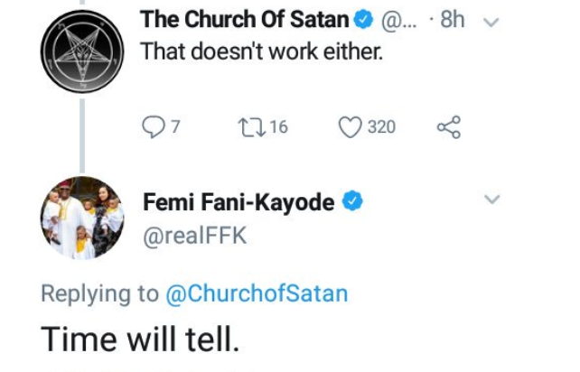The width and height of the screenshot is (580, 372).
Task: Open The Church Of Satan profile name
Action: coord(246,19)
